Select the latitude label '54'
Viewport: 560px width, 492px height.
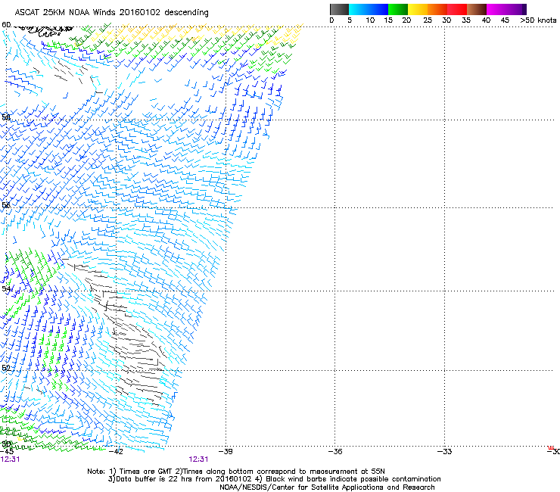(6, 288)
